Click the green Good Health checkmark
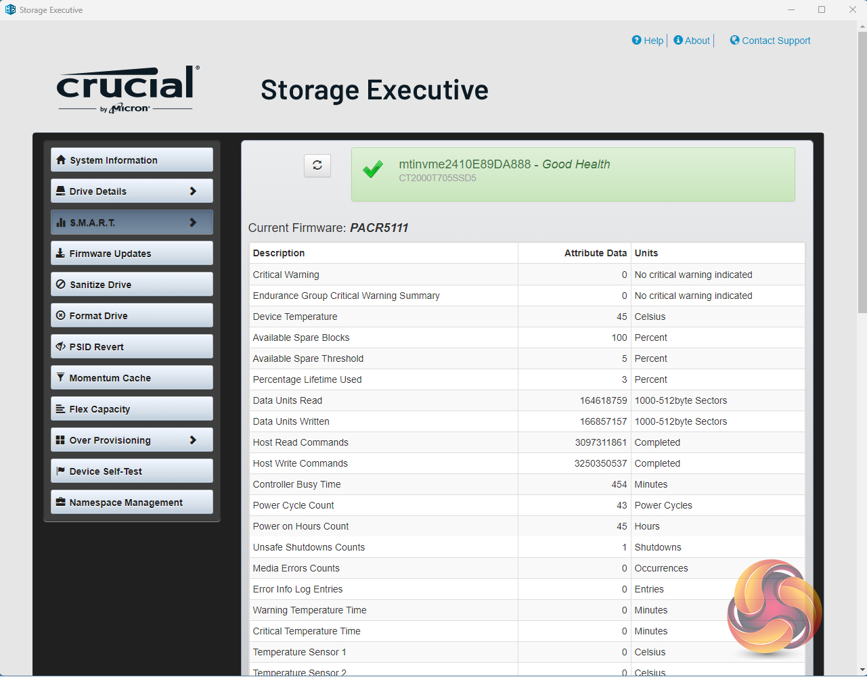 tap(373, 169)
